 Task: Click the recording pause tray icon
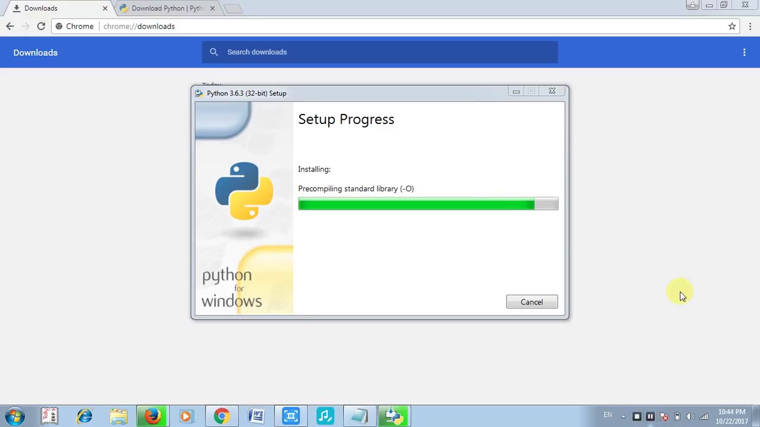click(x=650, y=416)
